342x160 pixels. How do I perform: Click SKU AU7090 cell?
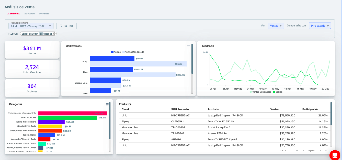pyautogui.click(x=176, y=139)
